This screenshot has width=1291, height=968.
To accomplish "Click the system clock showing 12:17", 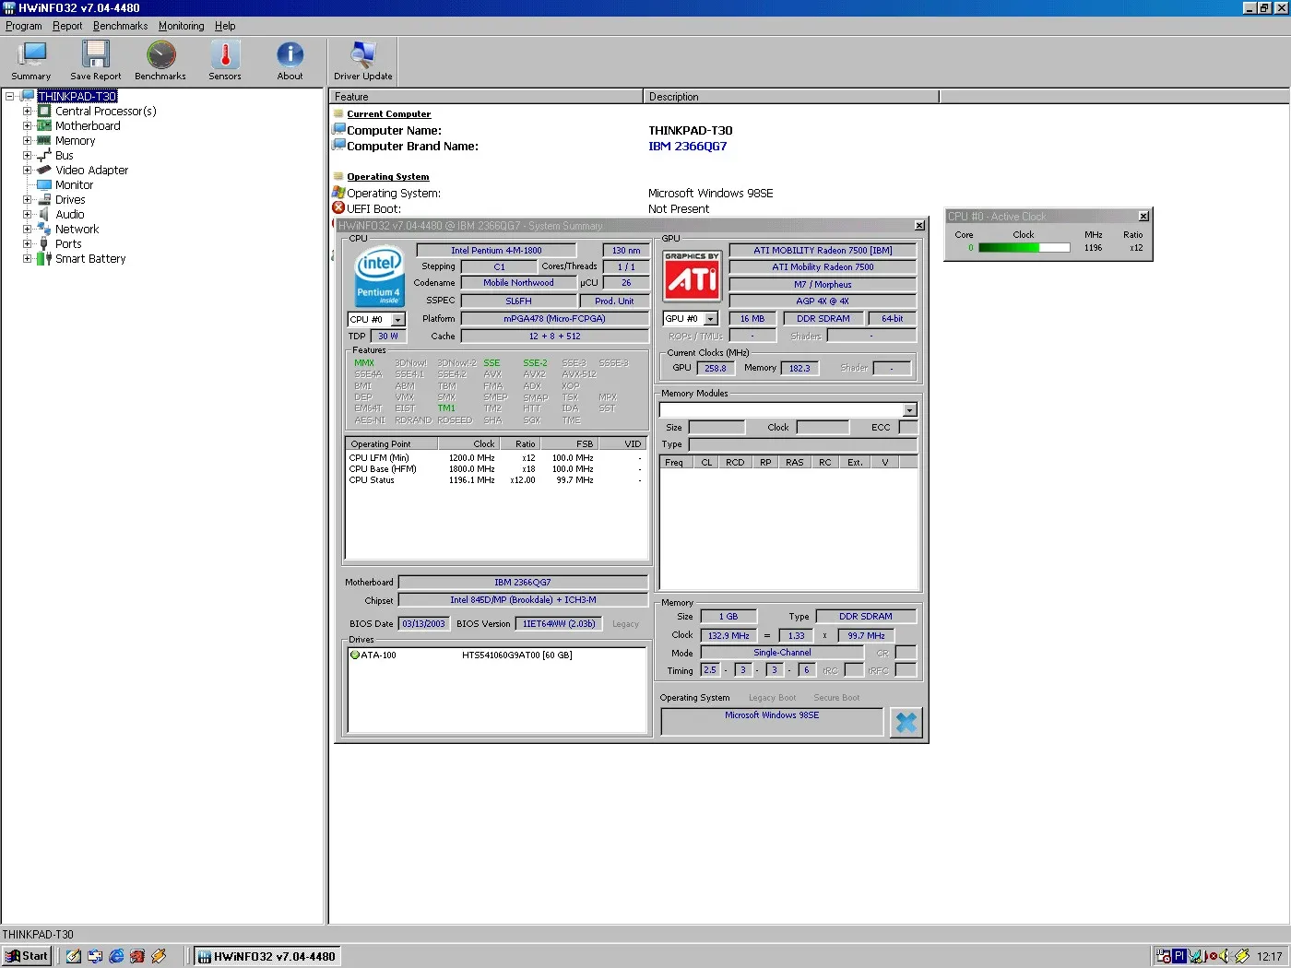I will point(1269,956).
